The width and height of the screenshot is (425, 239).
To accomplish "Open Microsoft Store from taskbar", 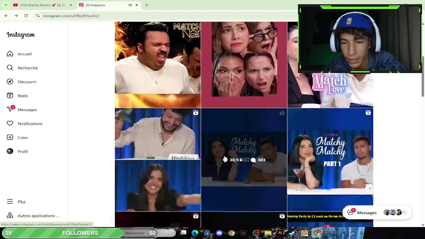I will [207, 233].
